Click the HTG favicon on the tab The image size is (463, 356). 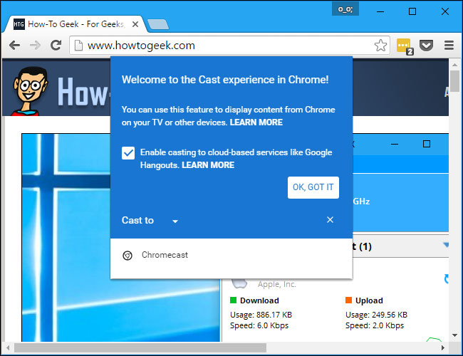click(19, 24)
